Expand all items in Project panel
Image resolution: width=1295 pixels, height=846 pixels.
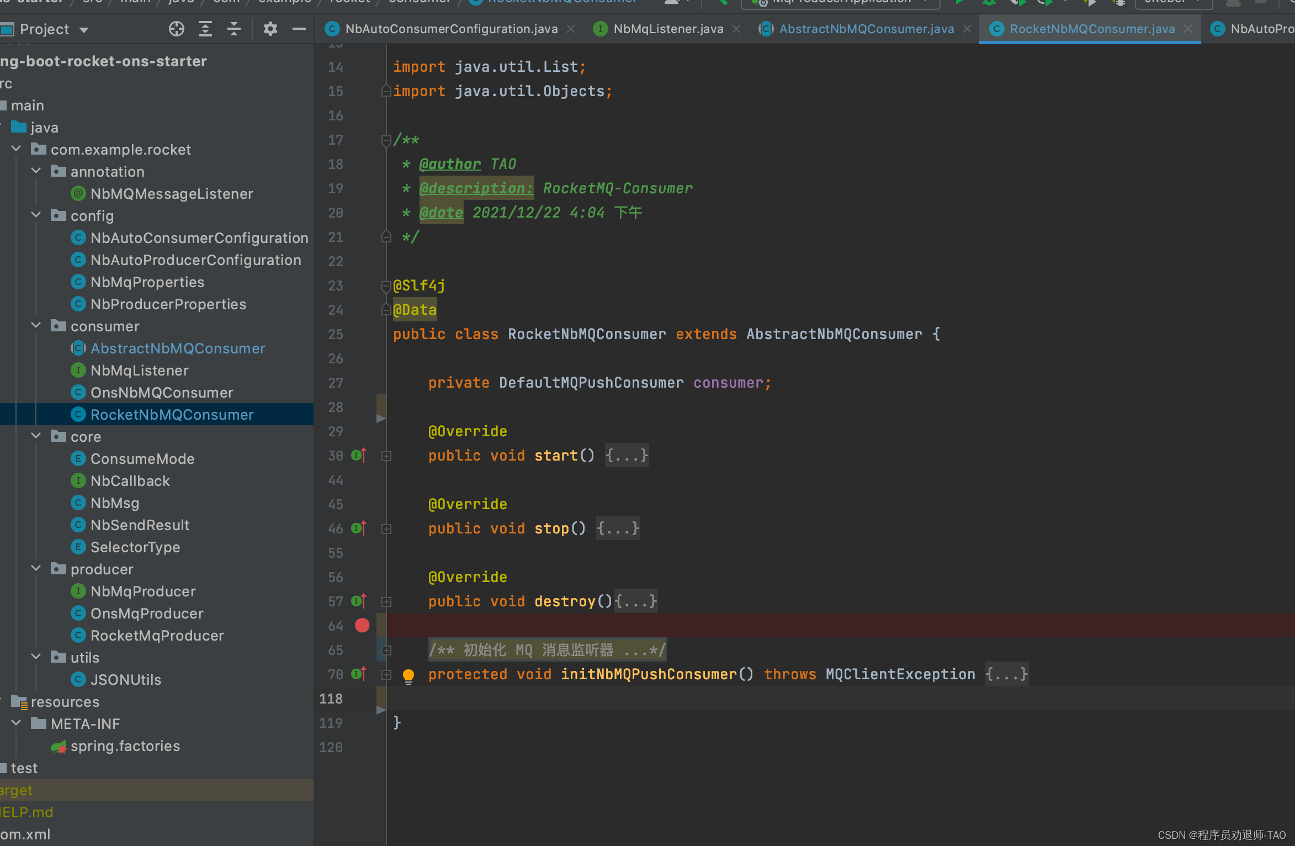coord(205,29)
